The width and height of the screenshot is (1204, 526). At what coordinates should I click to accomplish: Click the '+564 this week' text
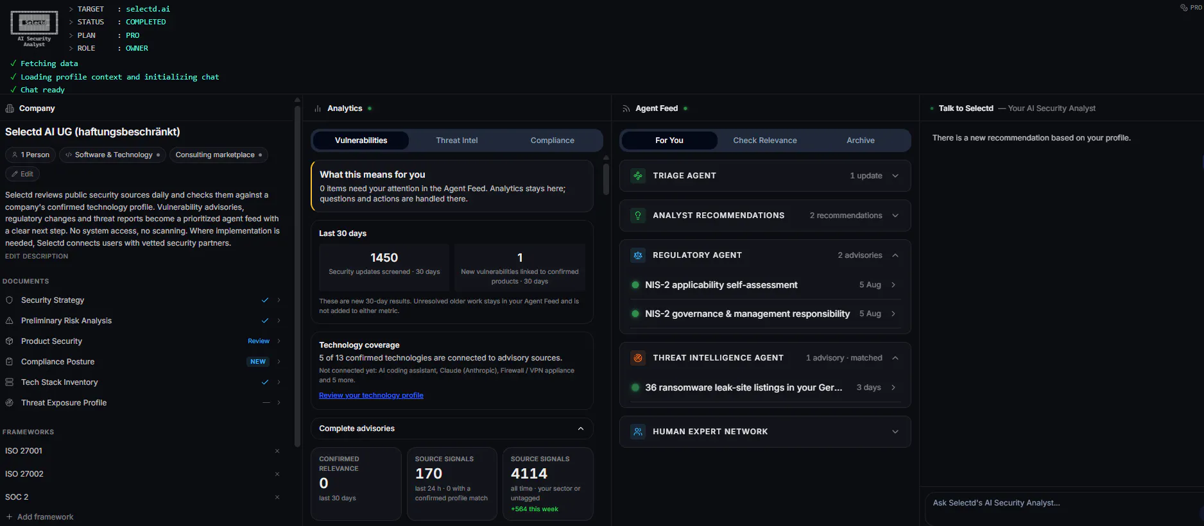pyautogui.click(x=535, y=509)
